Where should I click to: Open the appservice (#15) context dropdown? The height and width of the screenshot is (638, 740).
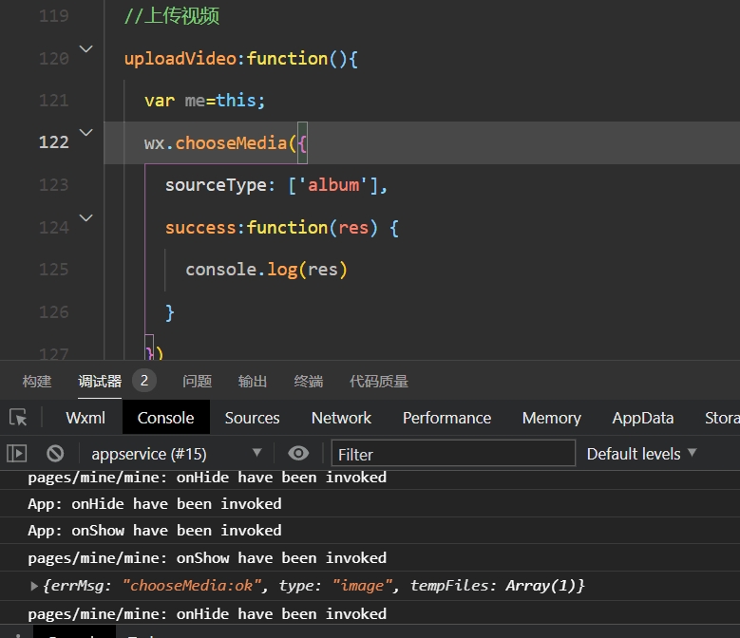(x=176, y=454)
